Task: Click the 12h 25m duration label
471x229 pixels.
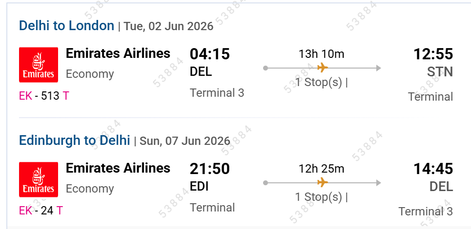Action: point(321,169)
